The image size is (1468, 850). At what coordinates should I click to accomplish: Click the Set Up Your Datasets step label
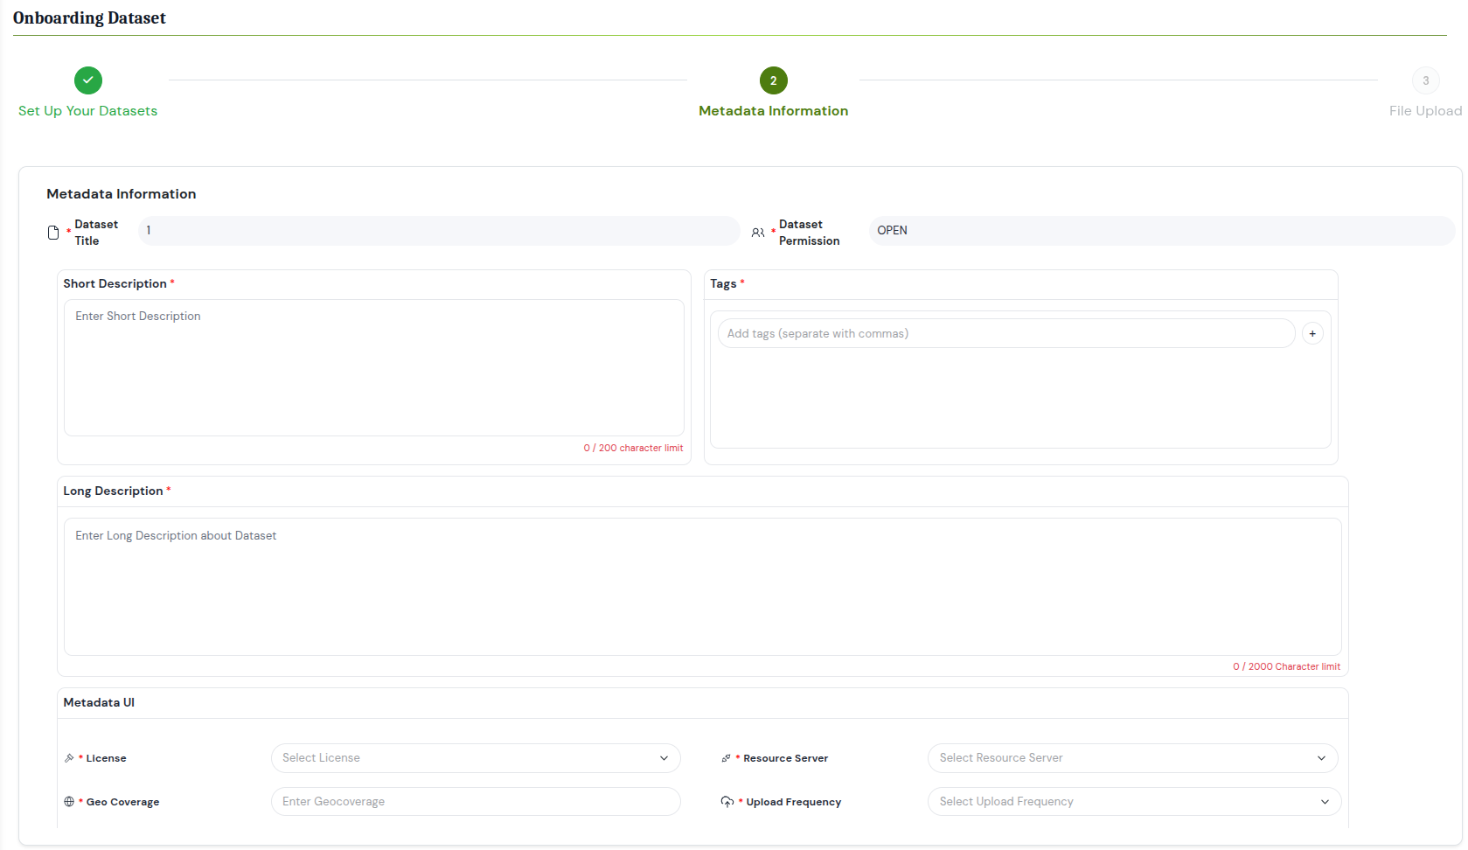pyautogui.click(x=87, y=111)
